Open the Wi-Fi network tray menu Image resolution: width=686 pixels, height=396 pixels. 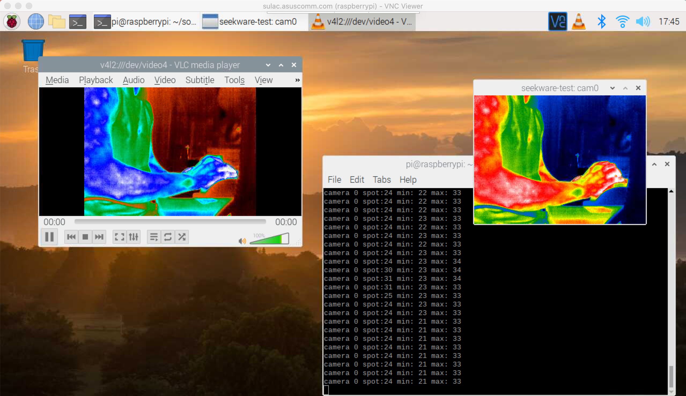622,21
